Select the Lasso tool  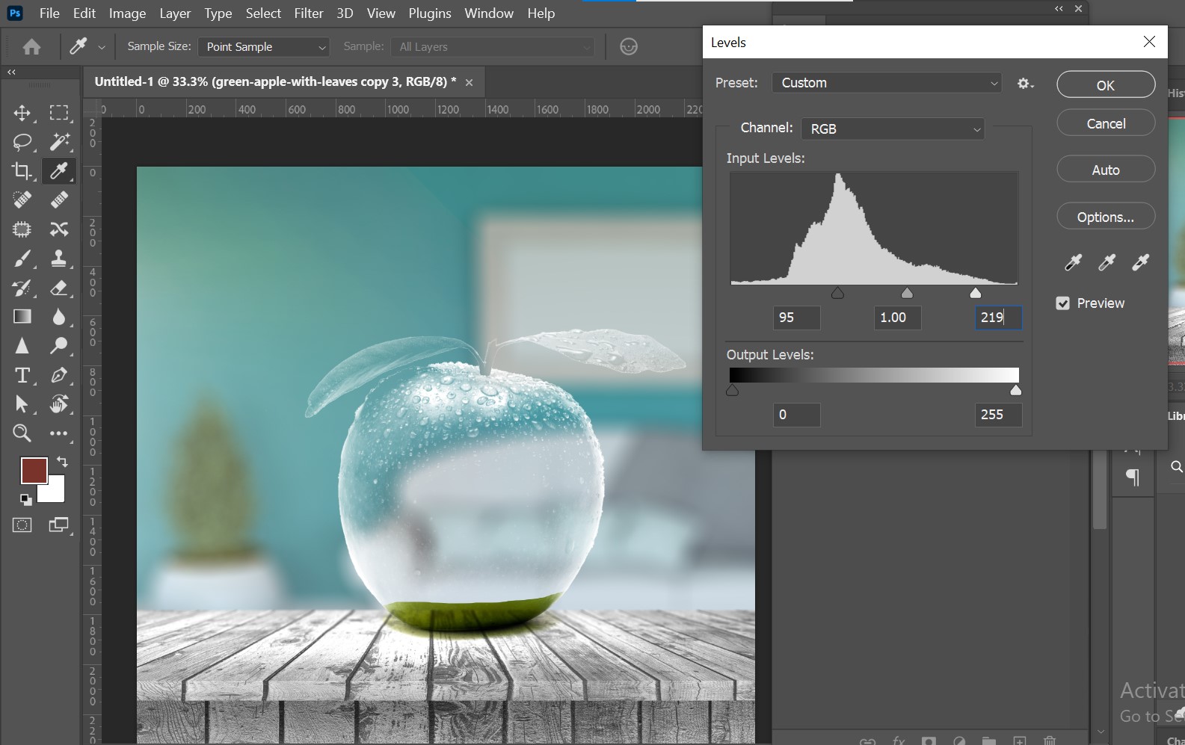(22, 141)
